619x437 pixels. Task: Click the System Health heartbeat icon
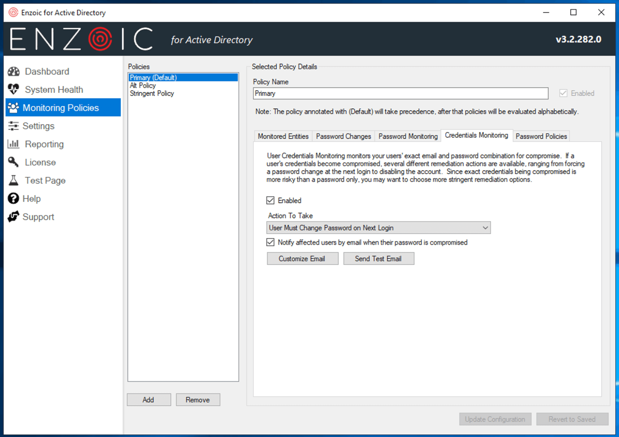(14, 89)
